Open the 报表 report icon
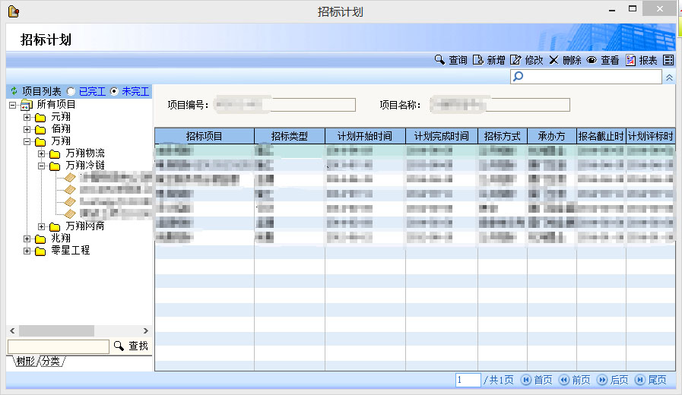 tap(630, 60)
